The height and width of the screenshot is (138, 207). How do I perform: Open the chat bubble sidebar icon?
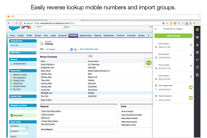(x=197, y=37)
